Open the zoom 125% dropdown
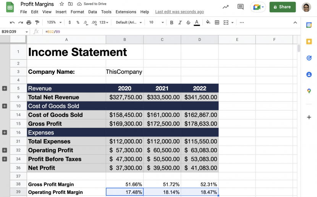317x197 pixels. point(54,22)
